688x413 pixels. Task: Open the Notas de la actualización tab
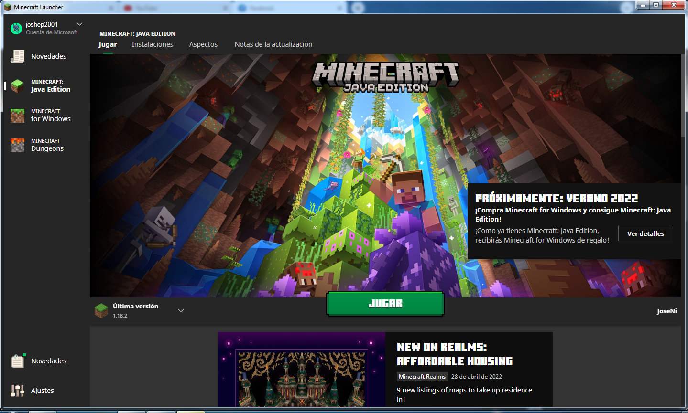pos(273,44)
